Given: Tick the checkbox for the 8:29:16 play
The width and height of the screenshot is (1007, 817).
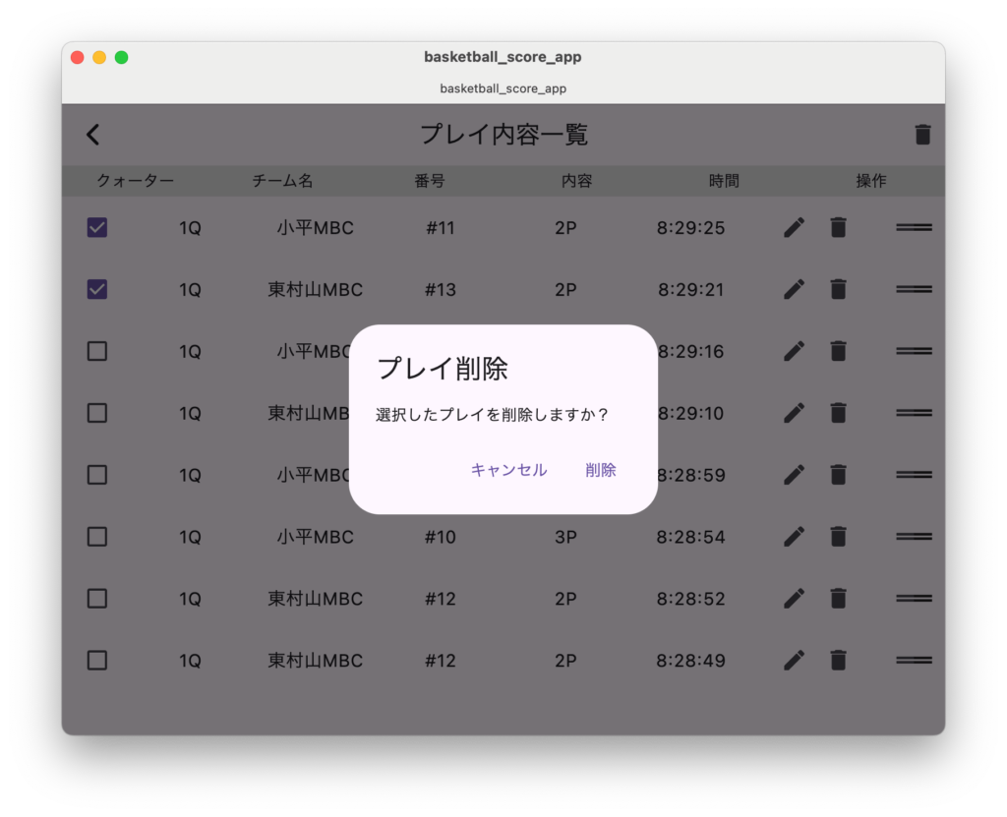Looking at the screenshot, I should (x=97, y=351).
